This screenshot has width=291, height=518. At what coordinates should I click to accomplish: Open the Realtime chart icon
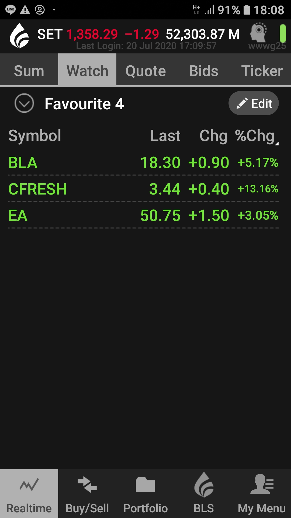tap(29, 485)
